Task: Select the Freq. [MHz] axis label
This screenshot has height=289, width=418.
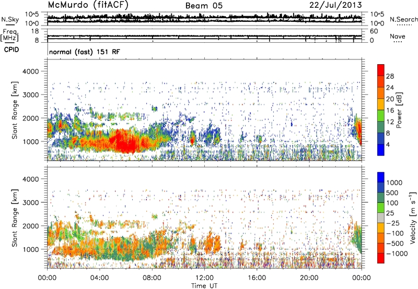Action: point(9,35)
